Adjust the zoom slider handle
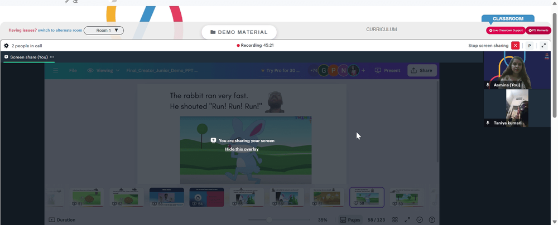This screenshot has width=558, height=225. (270, 219)
